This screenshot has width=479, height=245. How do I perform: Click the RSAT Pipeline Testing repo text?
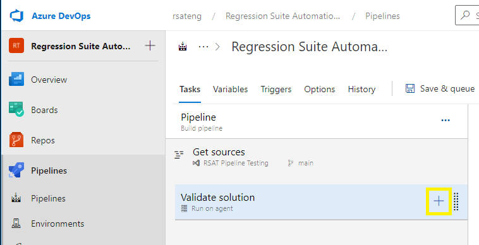click(x=236, y=164)
